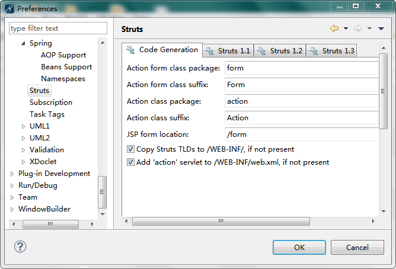The width and height of the screenshot is (396, 269).
Task: Click the Action form class suffix field
Action: point(301,85)
